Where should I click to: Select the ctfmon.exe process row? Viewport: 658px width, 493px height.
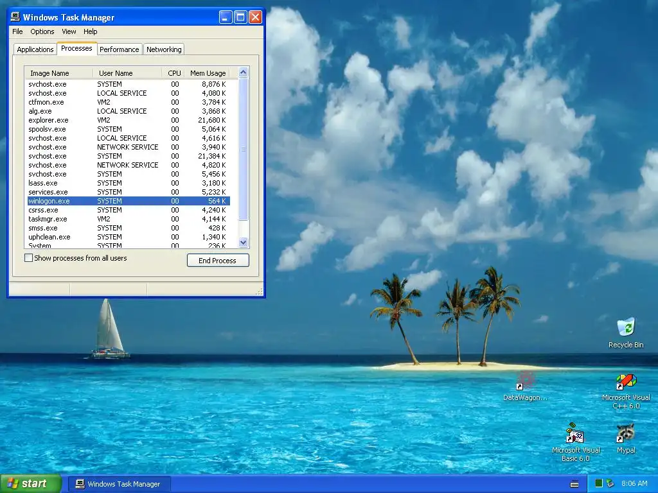[129, 102]
